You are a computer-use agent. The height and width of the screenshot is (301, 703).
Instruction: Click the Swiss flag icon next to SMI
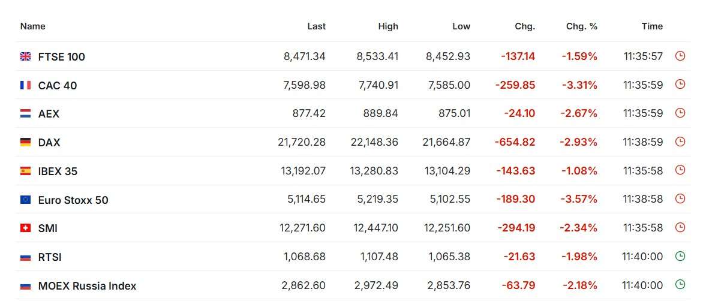pos(26,228)
